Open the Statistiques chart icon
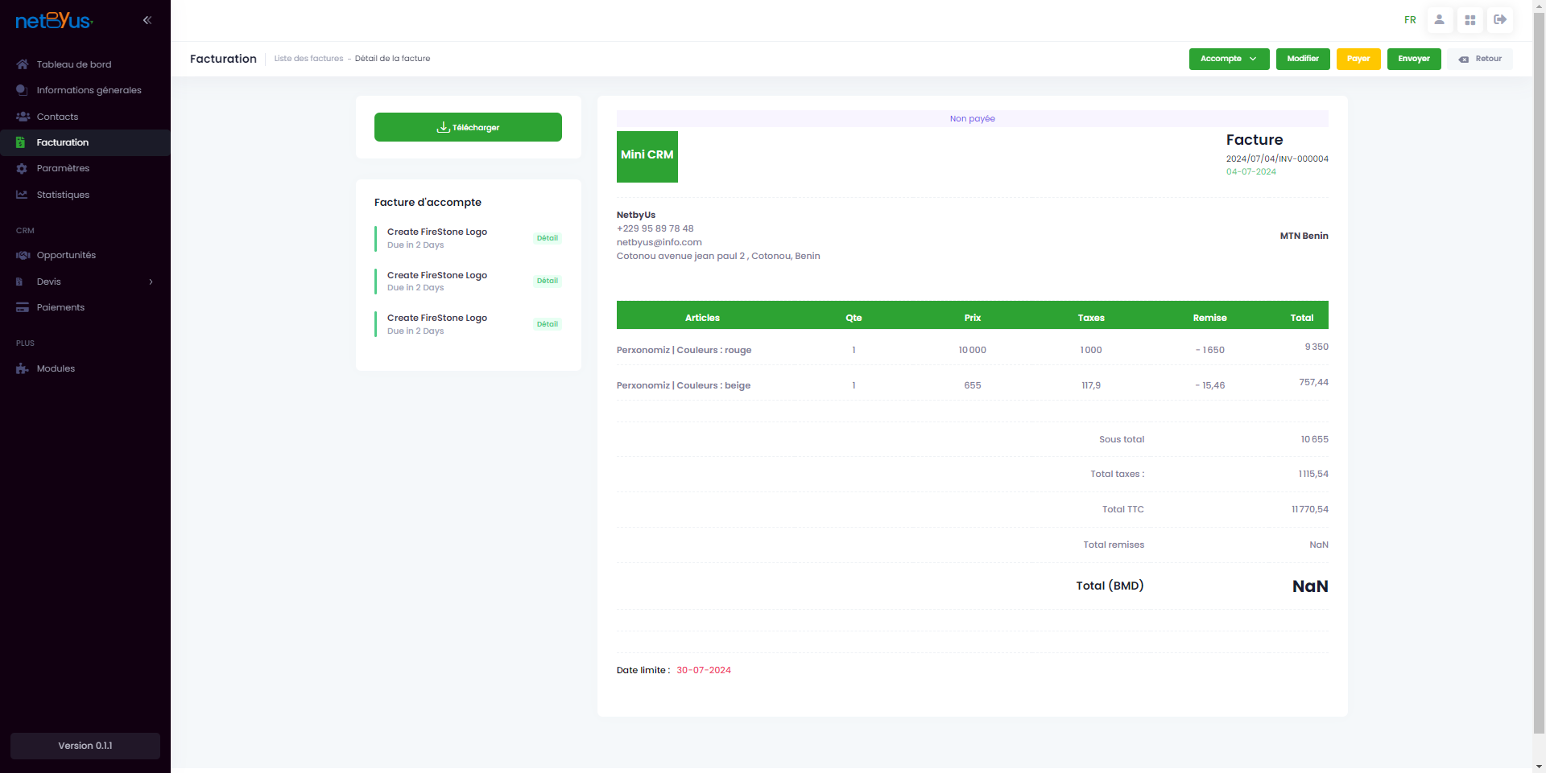Image resolution: width=1546 pixels, height=773 pixels. (x=22, y=195)
